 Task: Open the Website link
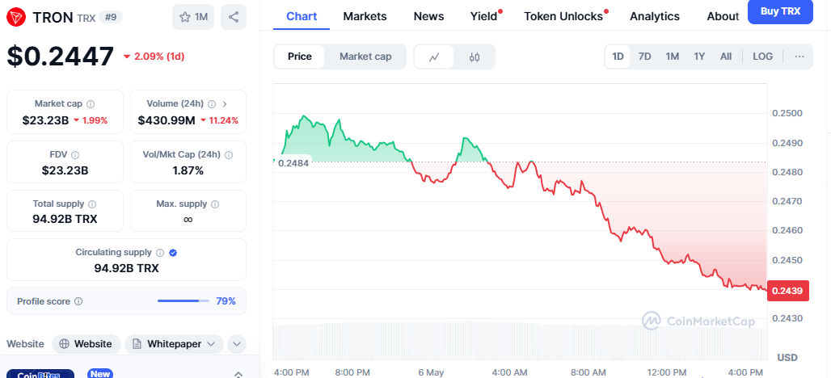tap(86, 344)
